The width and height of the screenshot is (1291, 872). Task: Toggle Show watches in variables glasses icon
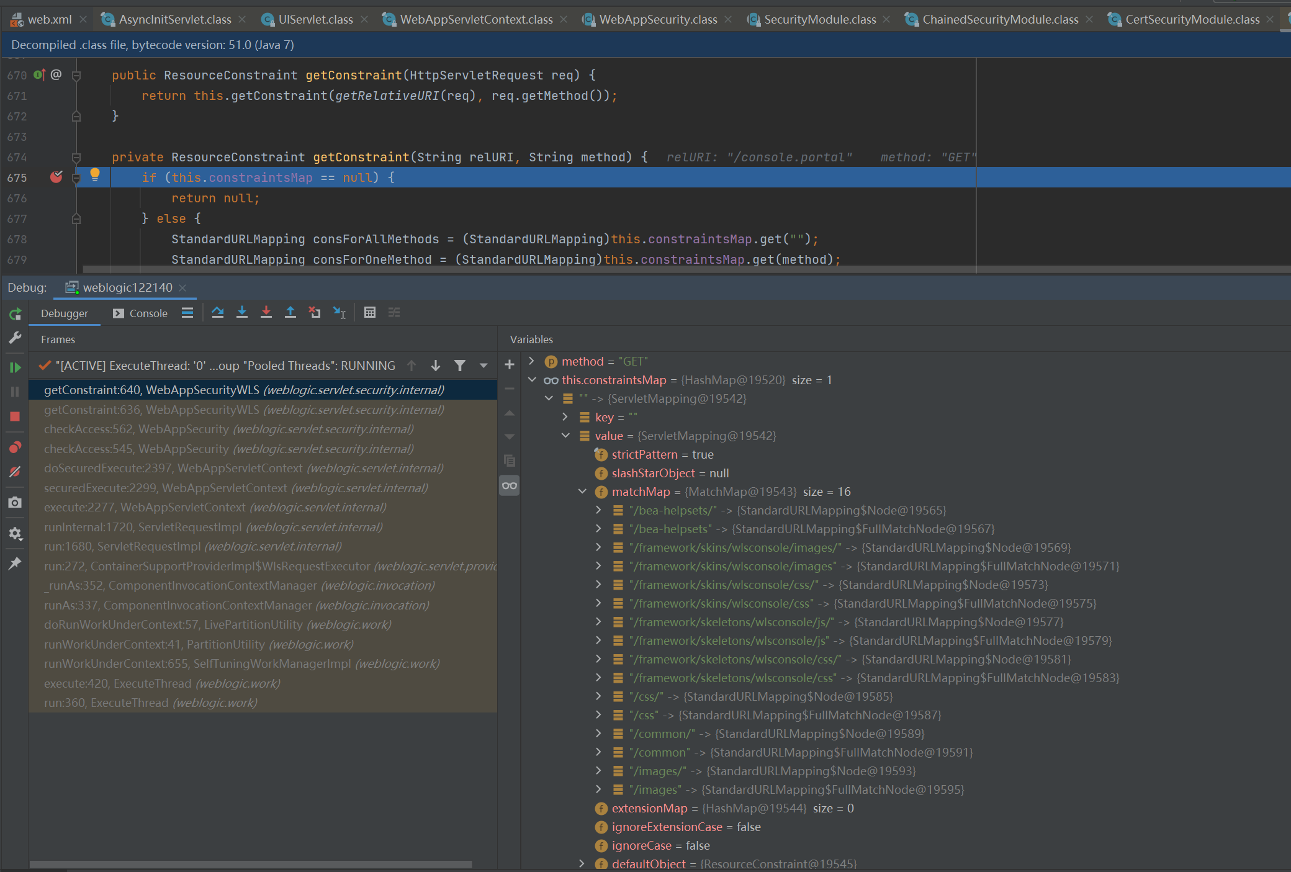pos(510,485)
